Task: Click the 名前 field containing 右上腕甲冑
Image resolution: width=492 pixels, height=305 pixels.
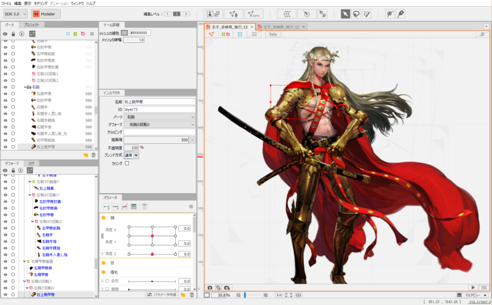Action: coord(160,101)
